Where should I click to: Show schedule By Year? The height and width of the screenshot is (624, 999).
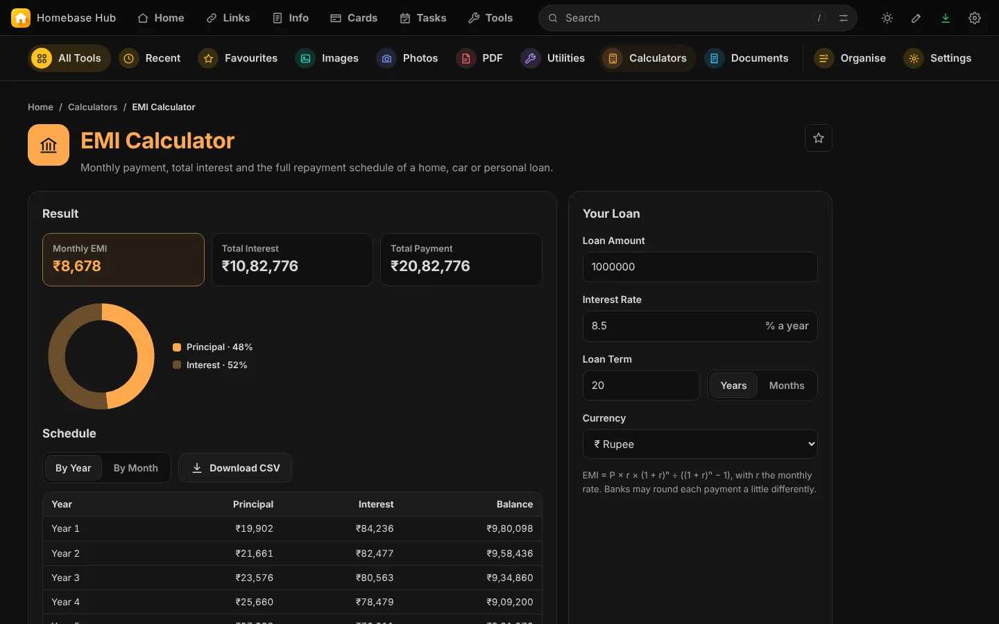[74, 468]
